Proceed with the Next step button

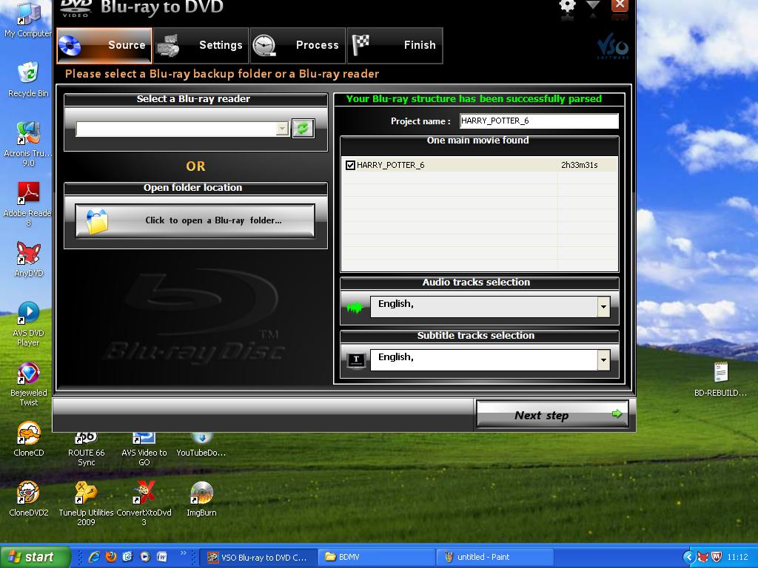(552, 415)
